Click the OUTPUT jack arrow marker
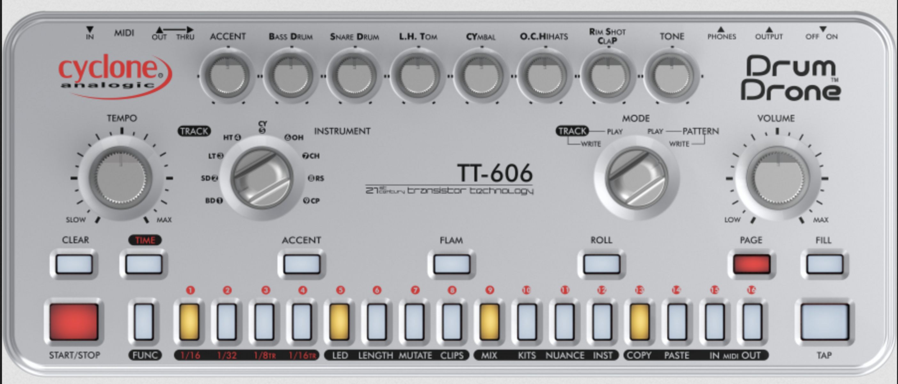 coord(769,29)
